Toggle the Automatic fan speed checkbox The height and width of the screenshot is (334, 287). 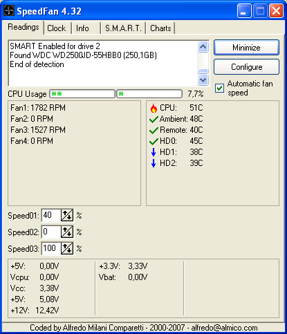219,88
